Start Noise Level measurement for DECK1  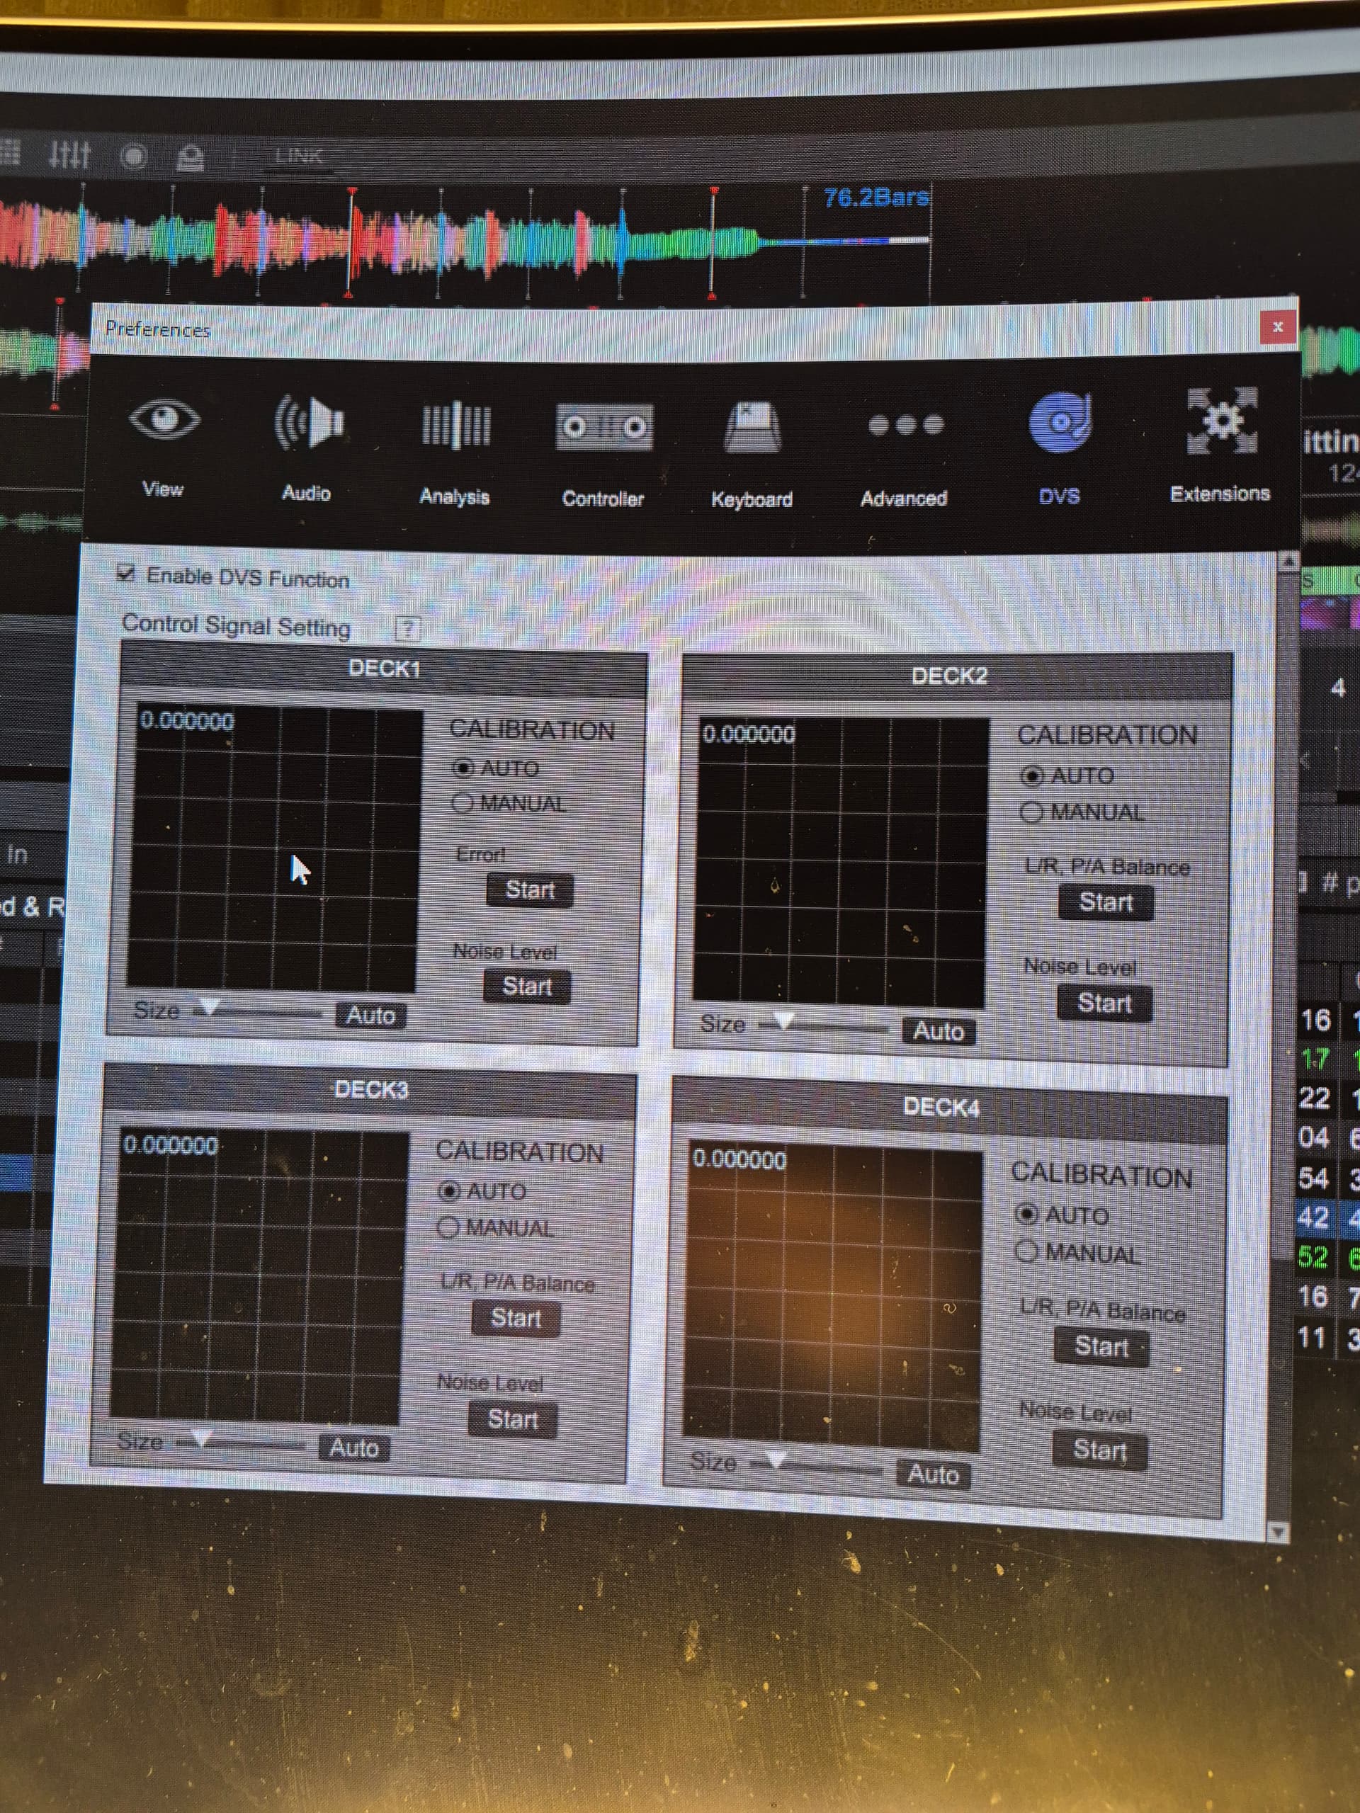(x=526, y=986)
